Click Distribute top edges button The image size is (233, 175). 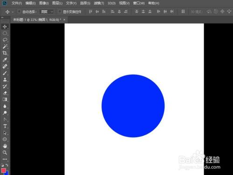pyautogui.click(x=137, y=12)
